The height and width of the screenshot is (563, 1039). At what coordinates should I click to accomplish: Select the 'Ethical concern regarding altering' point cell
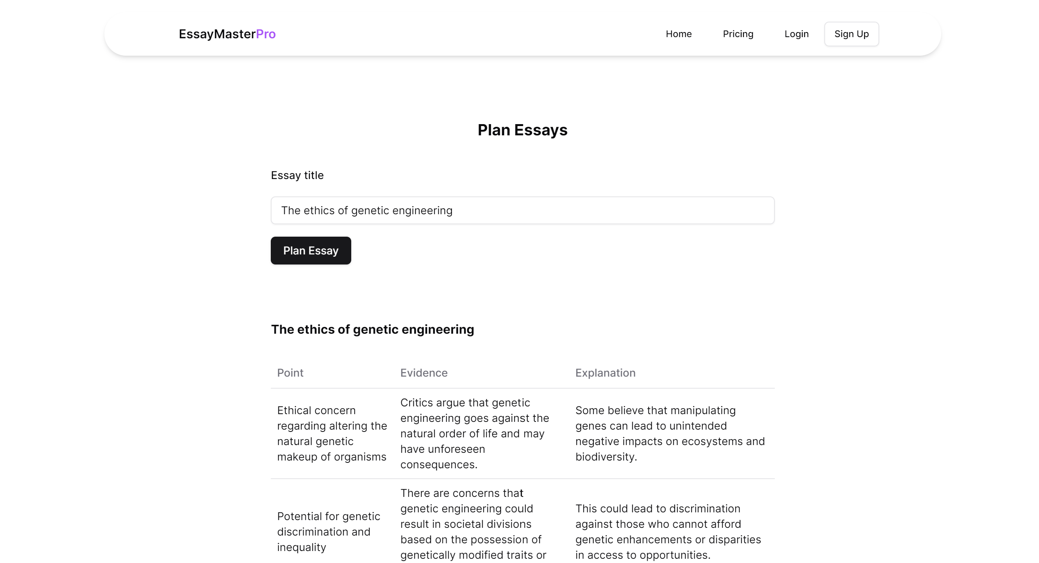coord(331,433)
